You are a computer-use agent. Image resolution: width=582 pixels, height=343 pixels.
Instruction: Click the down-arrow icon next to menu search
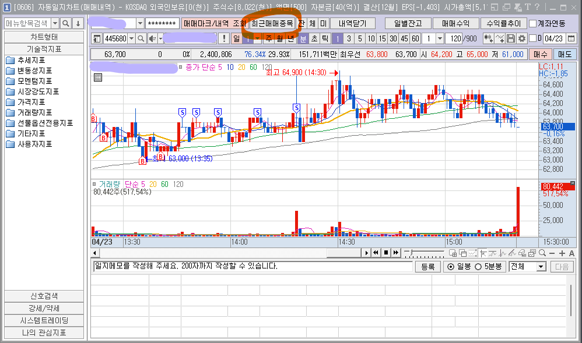[x=78, y=23]
